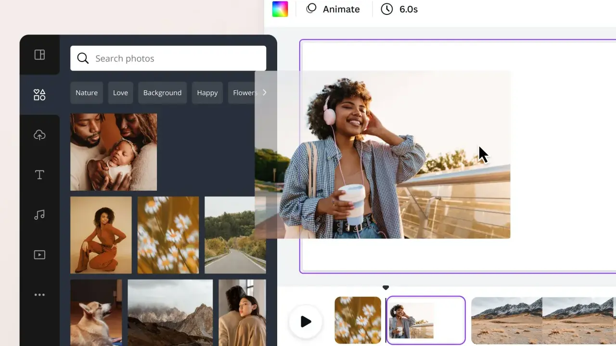The image size is (616, 346).
Task: Open the rainbow background color picker
Action: (x=280, y=9)
